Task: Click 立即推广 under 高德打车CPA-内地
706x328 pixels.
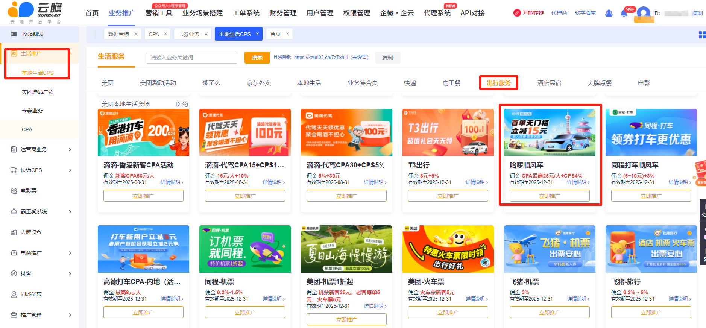Action: pos(143,313)
